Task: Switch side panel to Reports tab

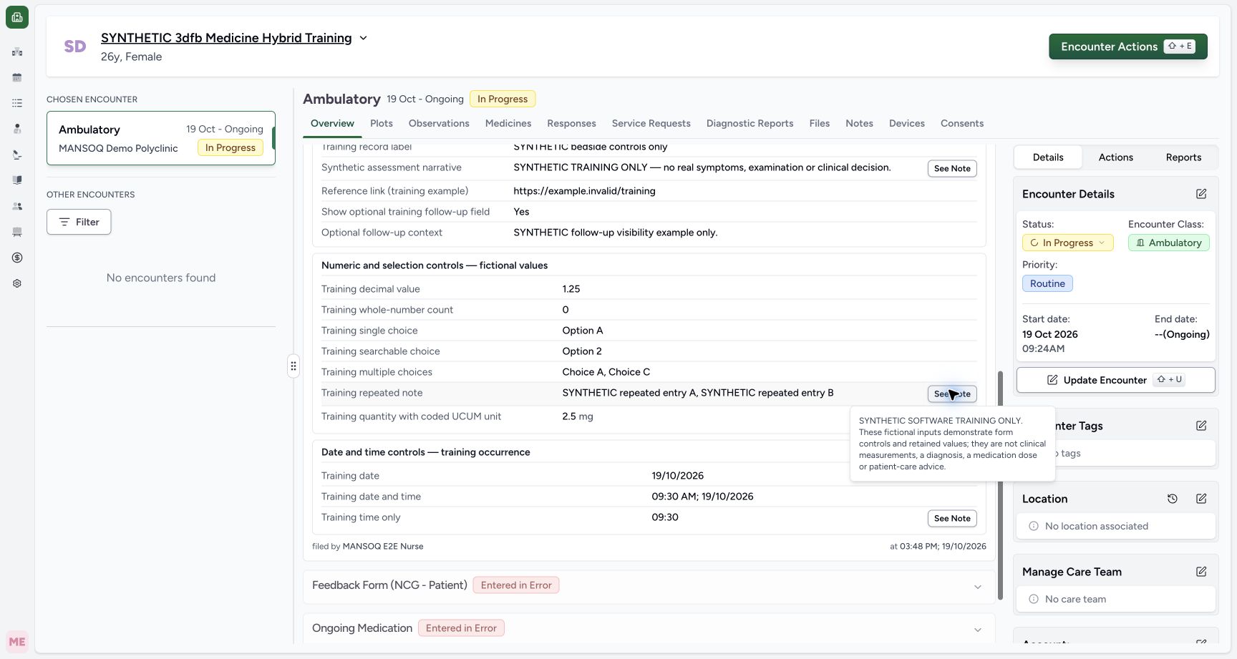Action: (x=1183, y=157)
